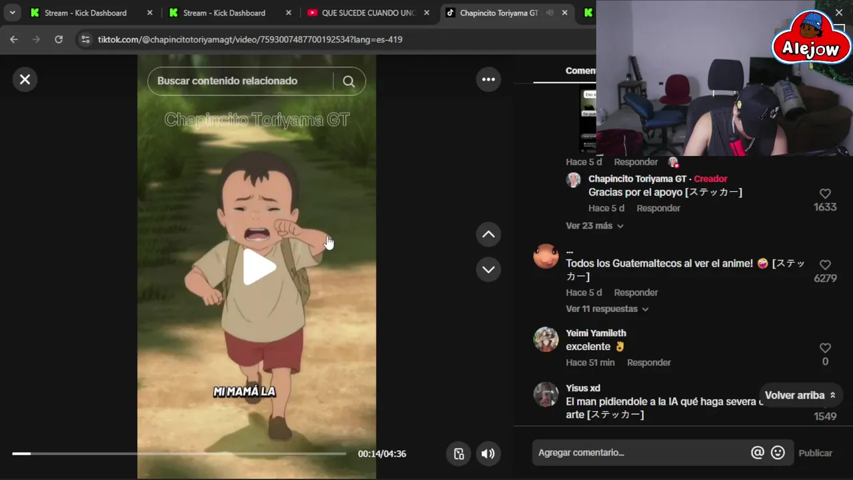
Task: Play the paused video
Action: coord(259,267)
